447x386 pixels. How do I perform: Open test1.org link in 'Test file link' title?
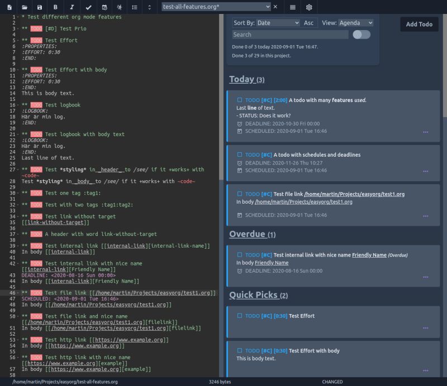(x=354, y=194)
